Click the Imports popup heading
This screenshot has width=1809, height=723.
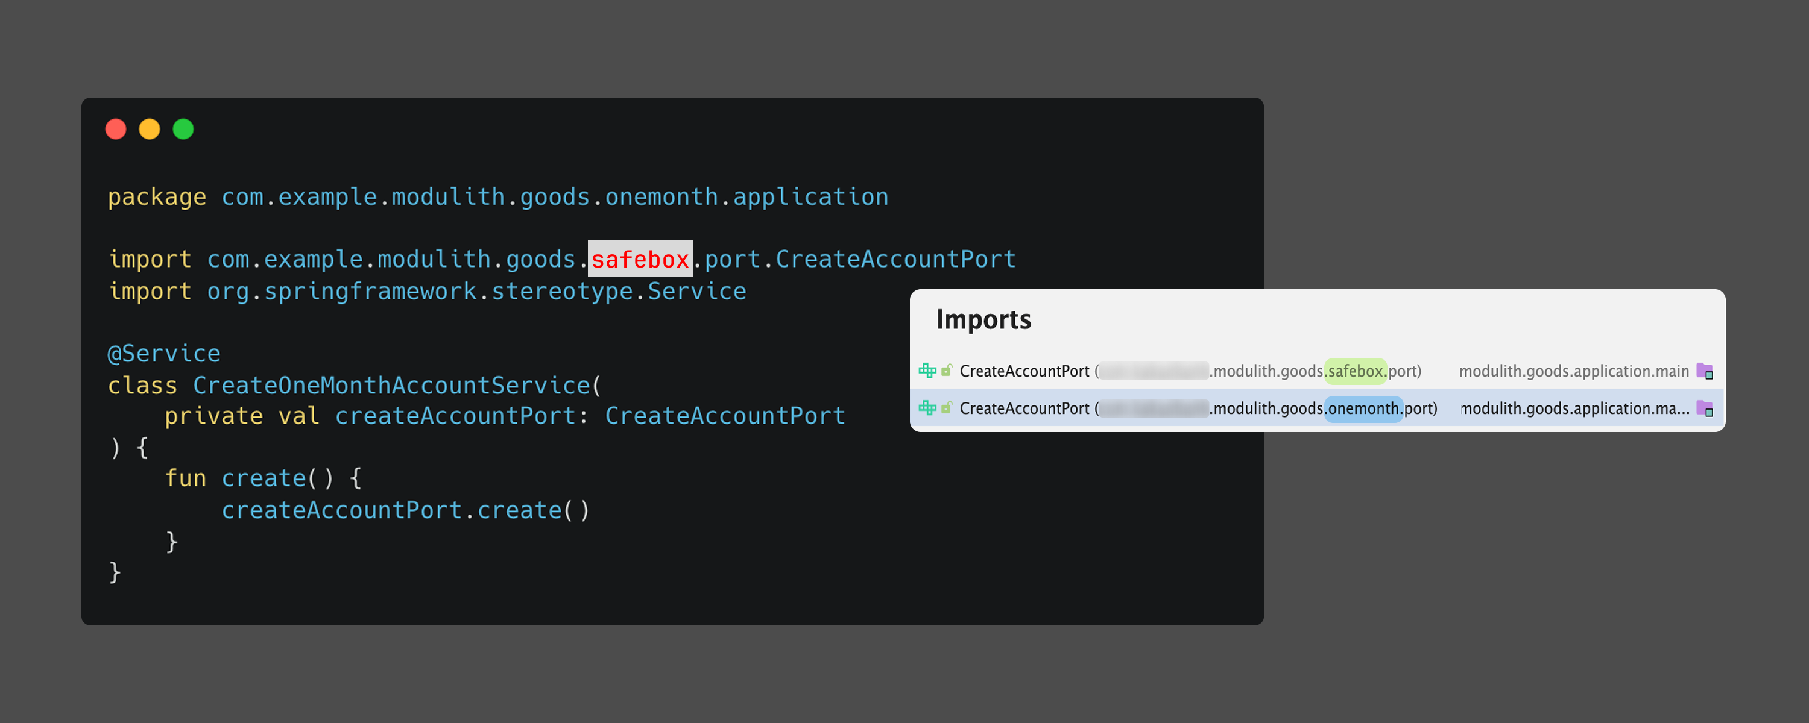983,320
